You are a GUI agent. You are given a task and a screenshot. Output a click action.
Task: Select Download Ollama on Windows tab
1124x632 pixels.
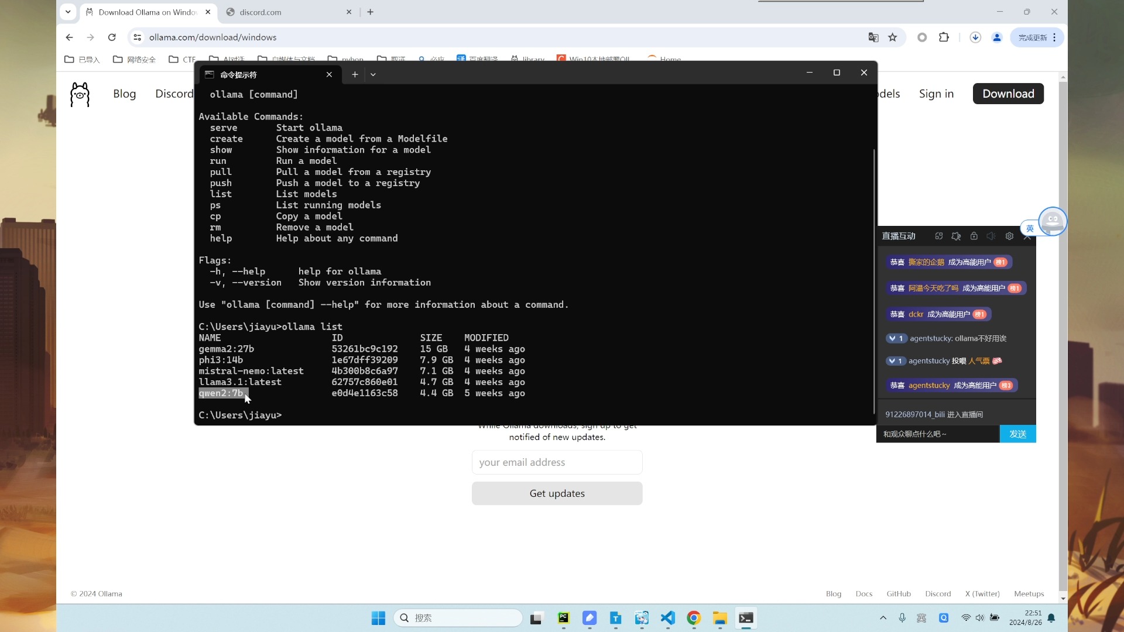point(148,12)
